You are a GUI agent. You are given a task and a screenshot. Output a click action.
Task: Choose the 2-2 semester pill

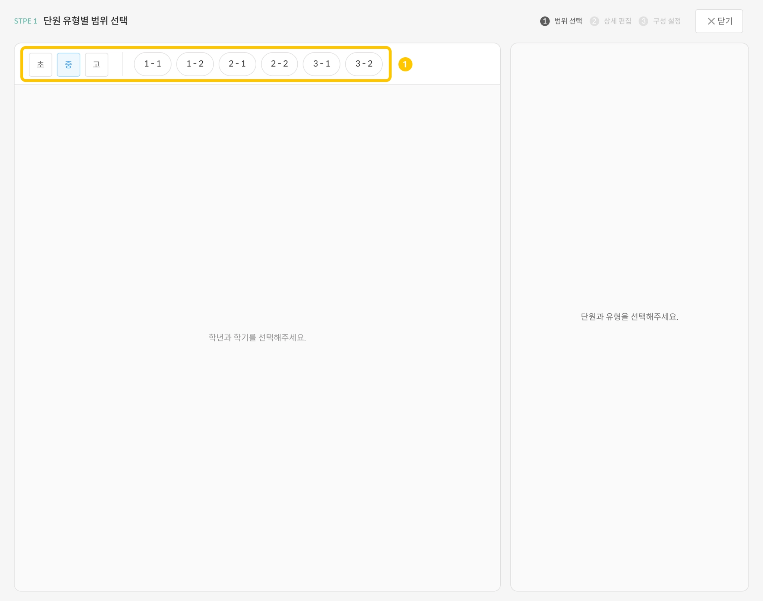coord(279,64)
